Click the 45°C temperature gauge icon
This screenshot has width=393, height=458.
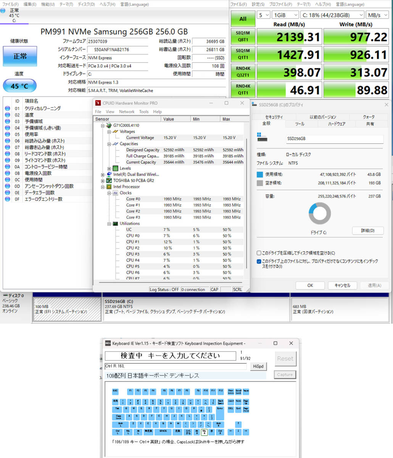(19, 85)
